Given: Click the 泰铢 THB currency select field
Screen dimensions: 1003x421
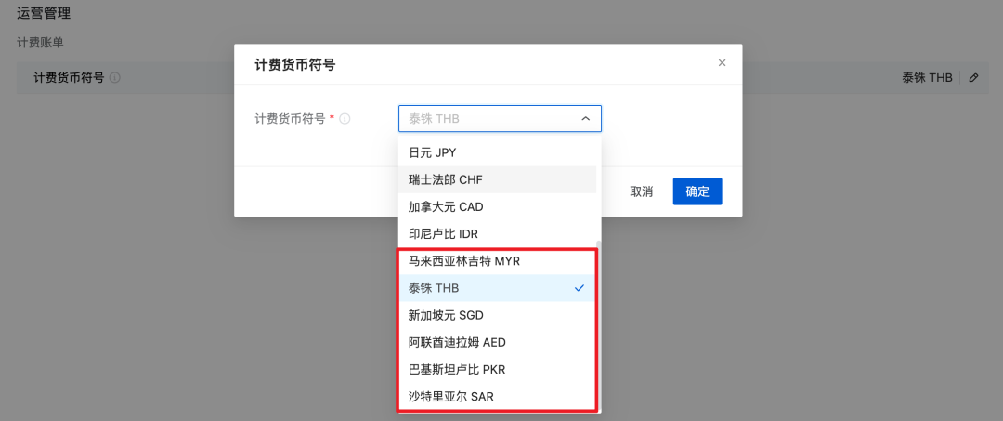Looking at the screenshot, I should pyautogui.click(x=500, y=118).
